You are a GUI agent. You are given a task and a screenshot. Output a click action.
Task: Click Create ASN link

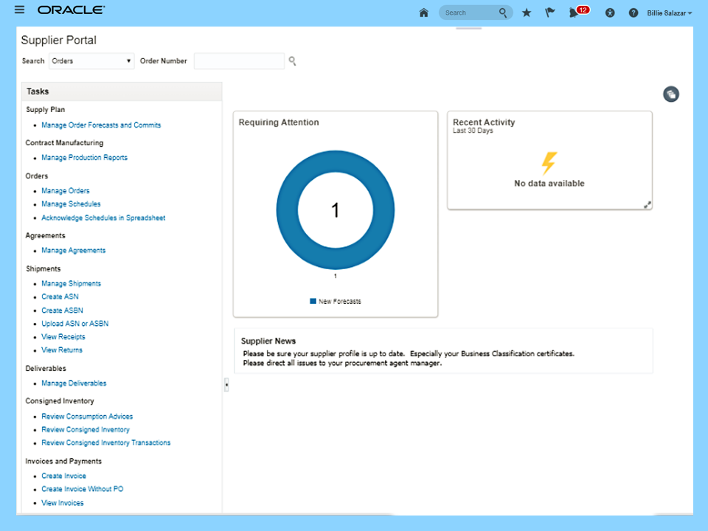[x=60, y=296]
